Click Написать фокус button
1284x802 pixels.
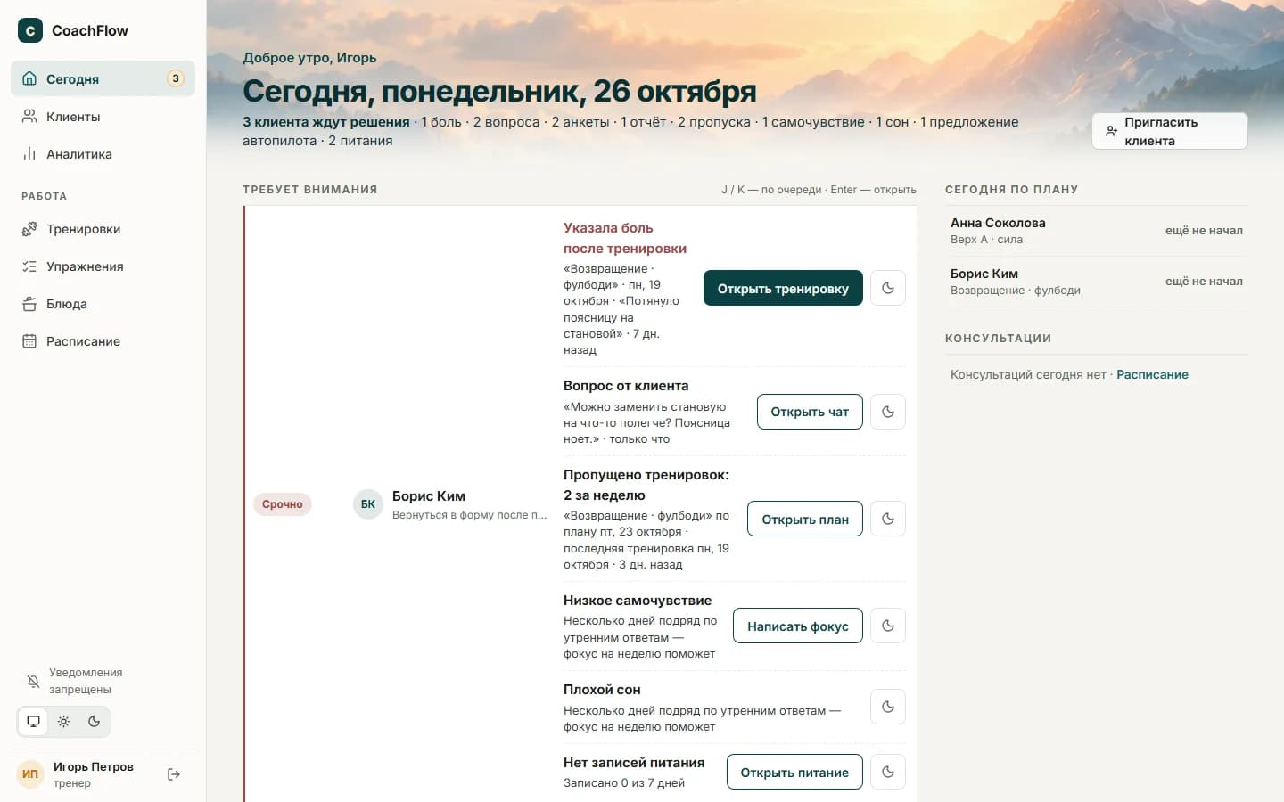point(798,626)
